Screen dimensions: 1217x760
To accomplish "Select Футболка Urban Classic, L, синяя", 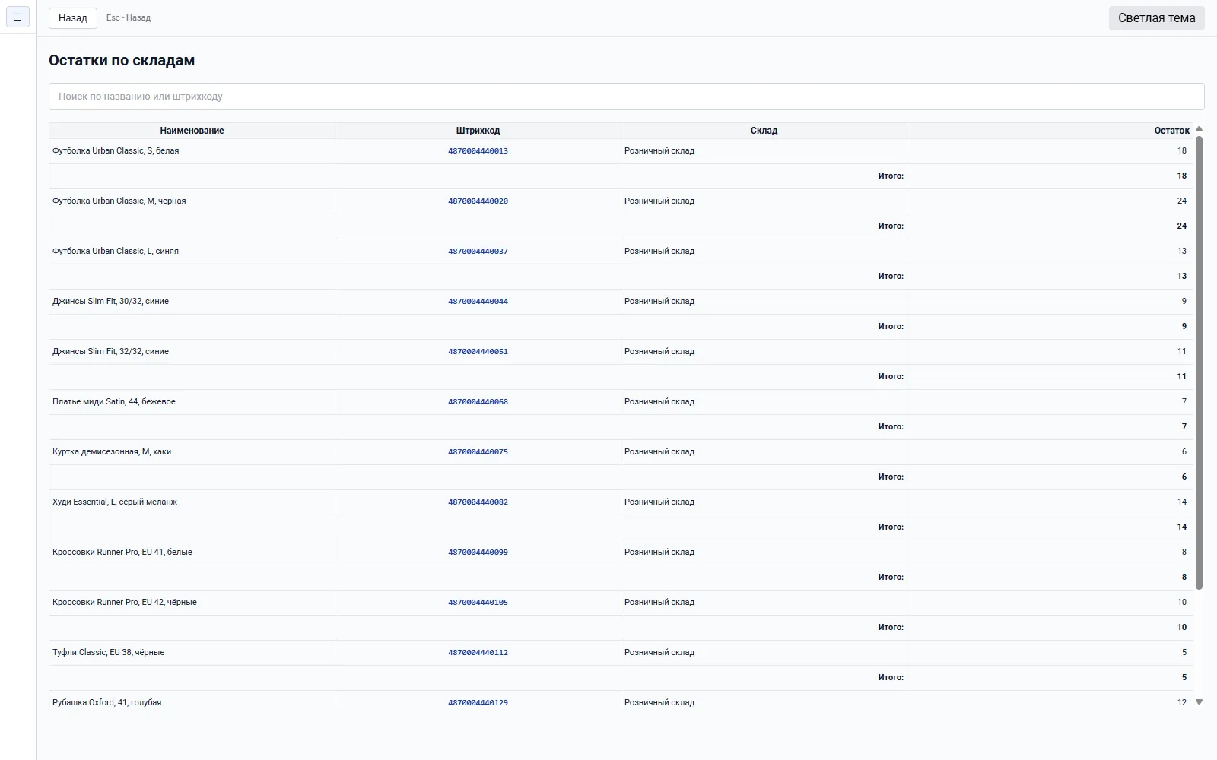I will pos(116,252).
